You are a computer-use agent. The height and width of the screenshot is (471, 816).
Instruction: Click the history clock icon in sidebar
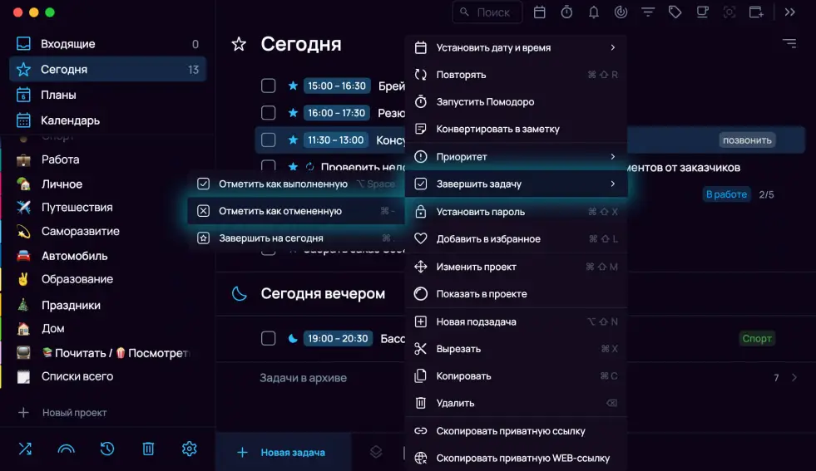point(107,449)
